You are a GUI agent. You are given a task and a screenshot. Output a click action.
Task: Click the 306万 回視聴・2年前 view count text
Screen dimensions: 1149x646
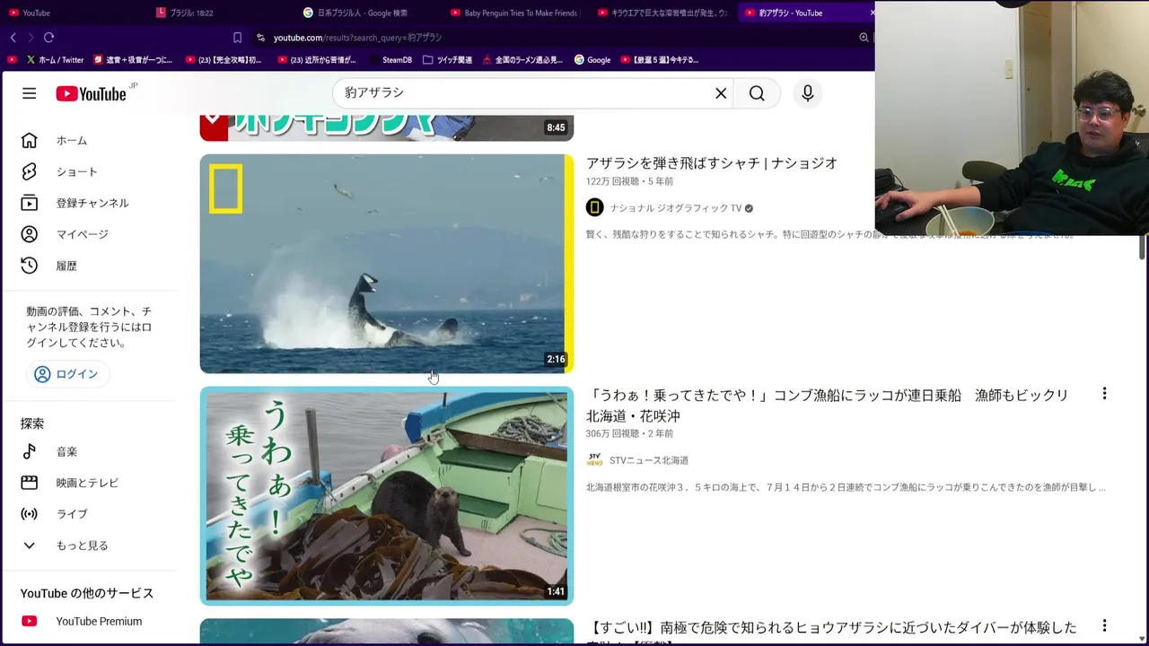(x=629, y=433)
